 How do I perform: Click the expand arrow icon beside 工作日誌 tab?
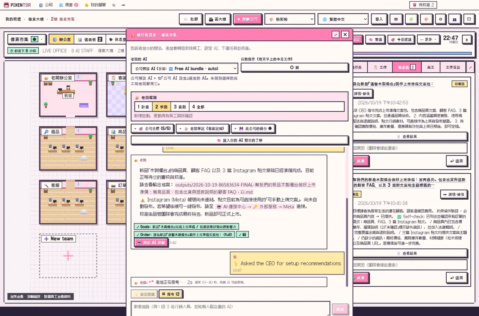tap(470, 67)
